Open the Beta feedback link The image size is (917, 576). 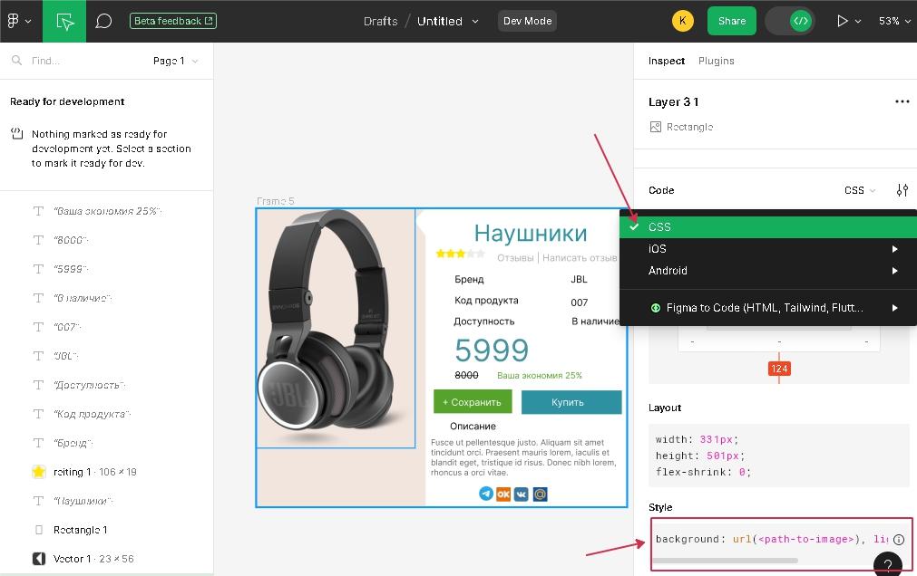173,21
